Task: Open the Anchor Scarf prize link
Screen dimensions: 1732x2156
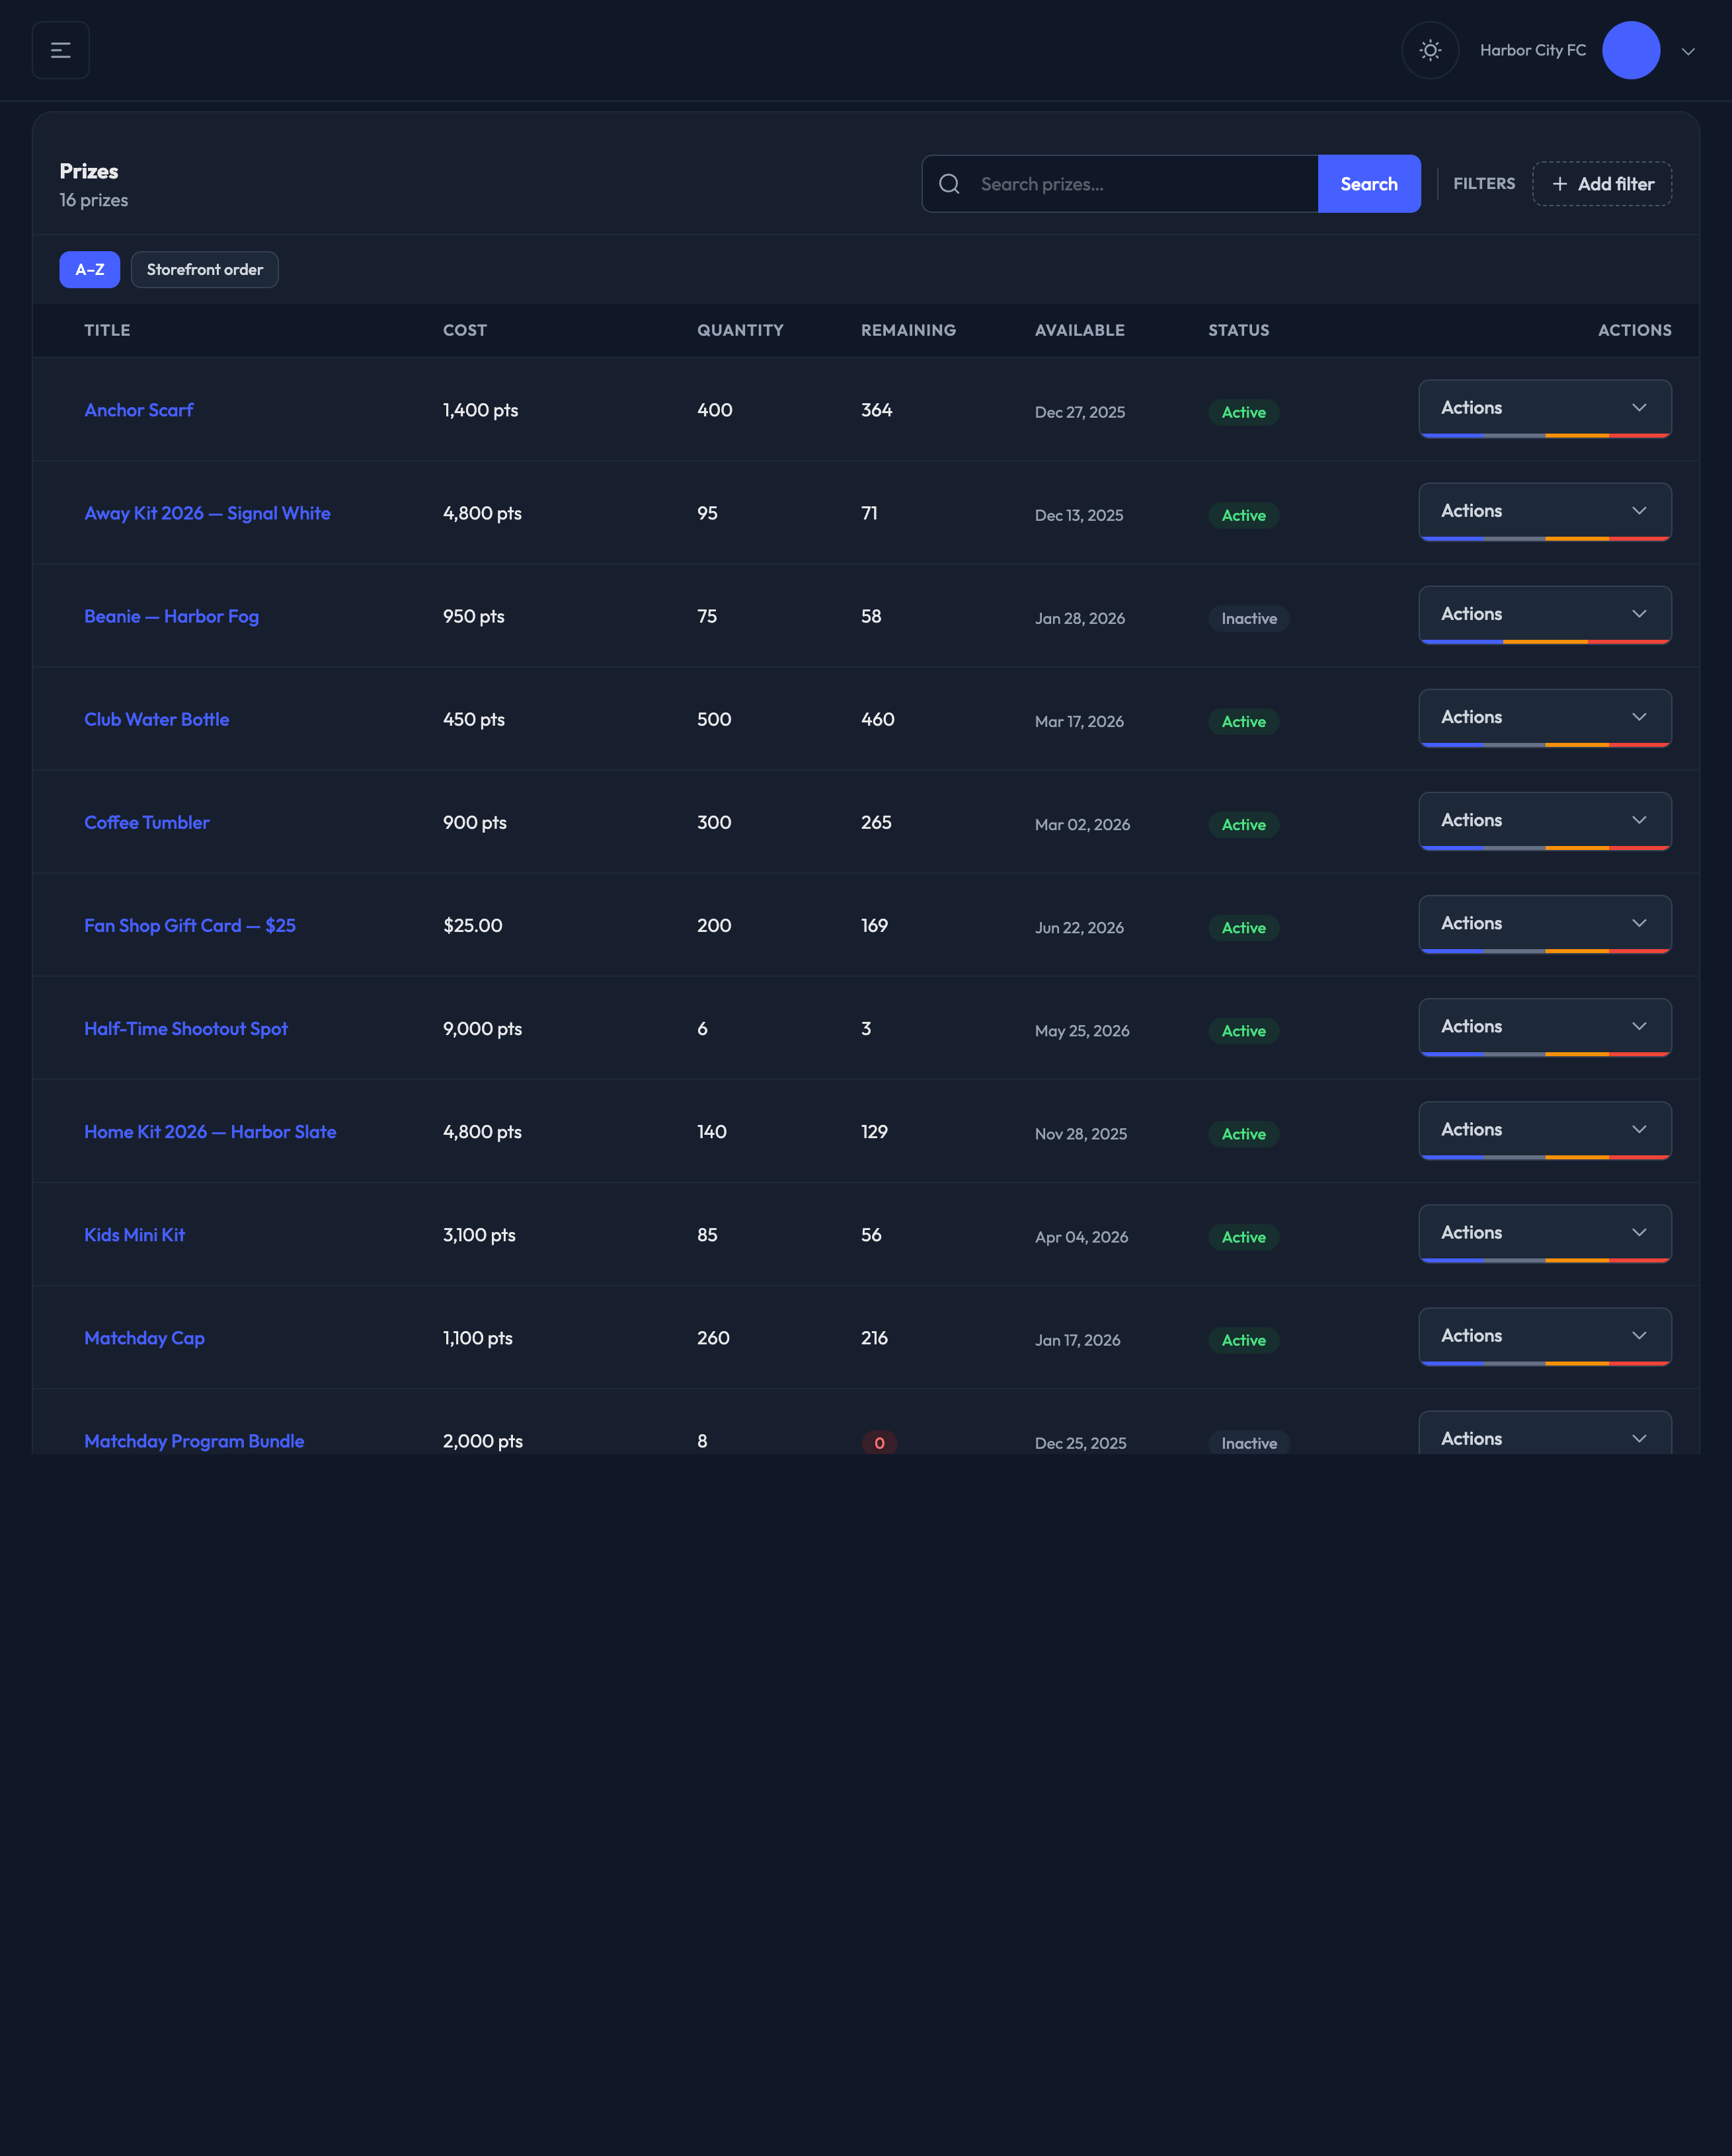Action: (x=139, y=410)
